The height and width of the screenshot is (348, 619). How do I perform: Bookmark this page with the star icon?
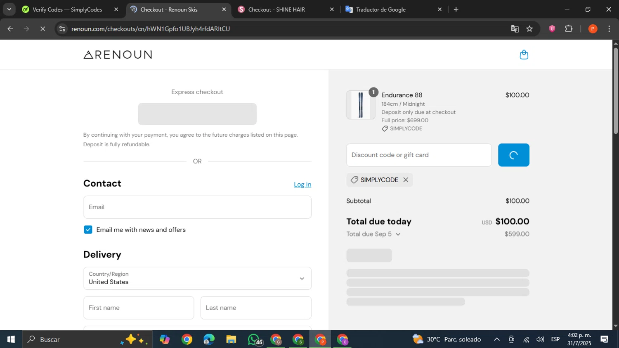tap(529, 28)
